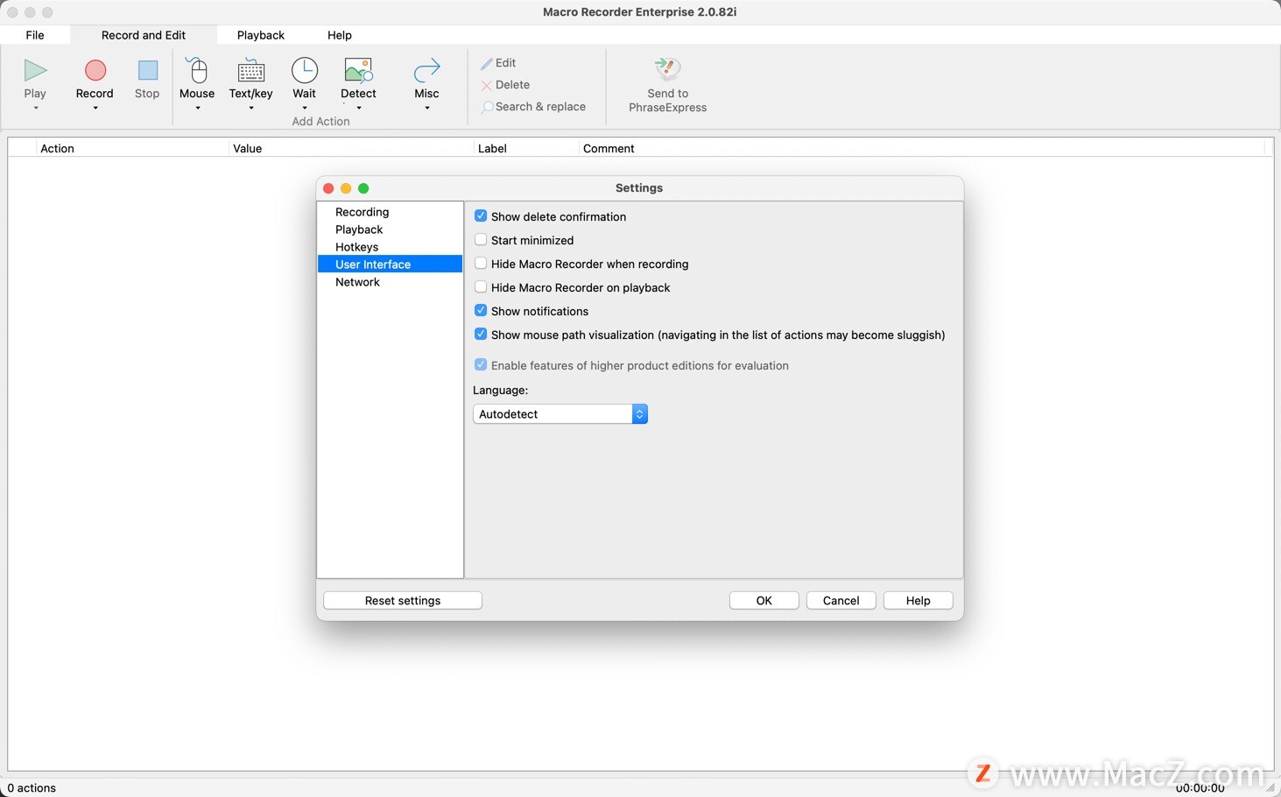The width and height of the screenshot is (1281, 797).
Task: Open the File menu
Action: pyautogui.click(x=35, y=35)
